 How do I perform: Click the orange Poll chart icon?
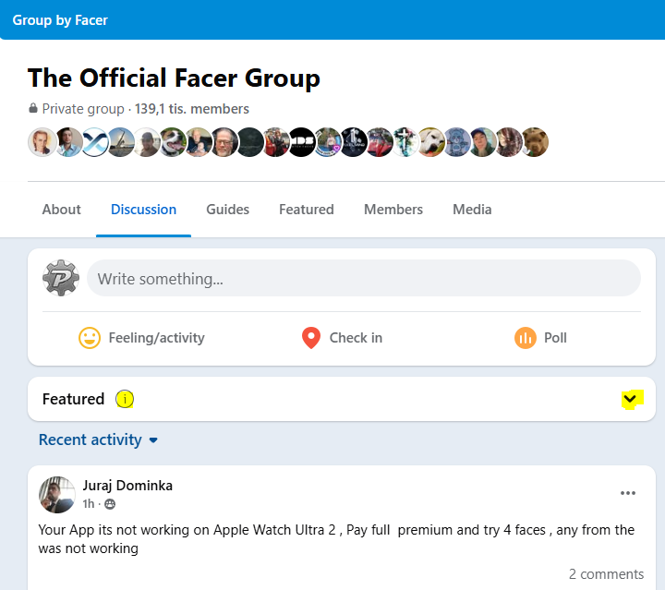[525, 338]
